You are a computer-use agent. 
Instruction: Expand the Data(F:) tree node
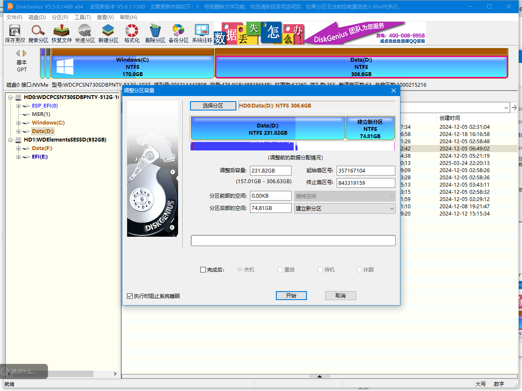coord(19,148)
